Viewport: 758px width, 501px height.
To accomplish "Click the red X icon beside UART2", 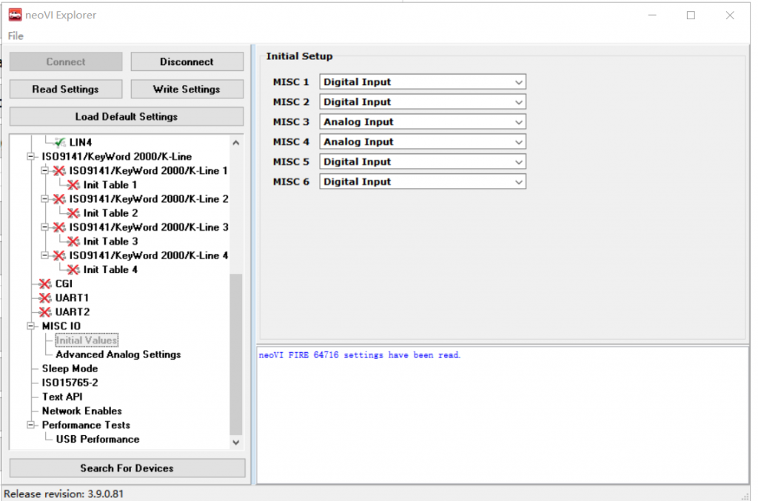I will [45, 312].
